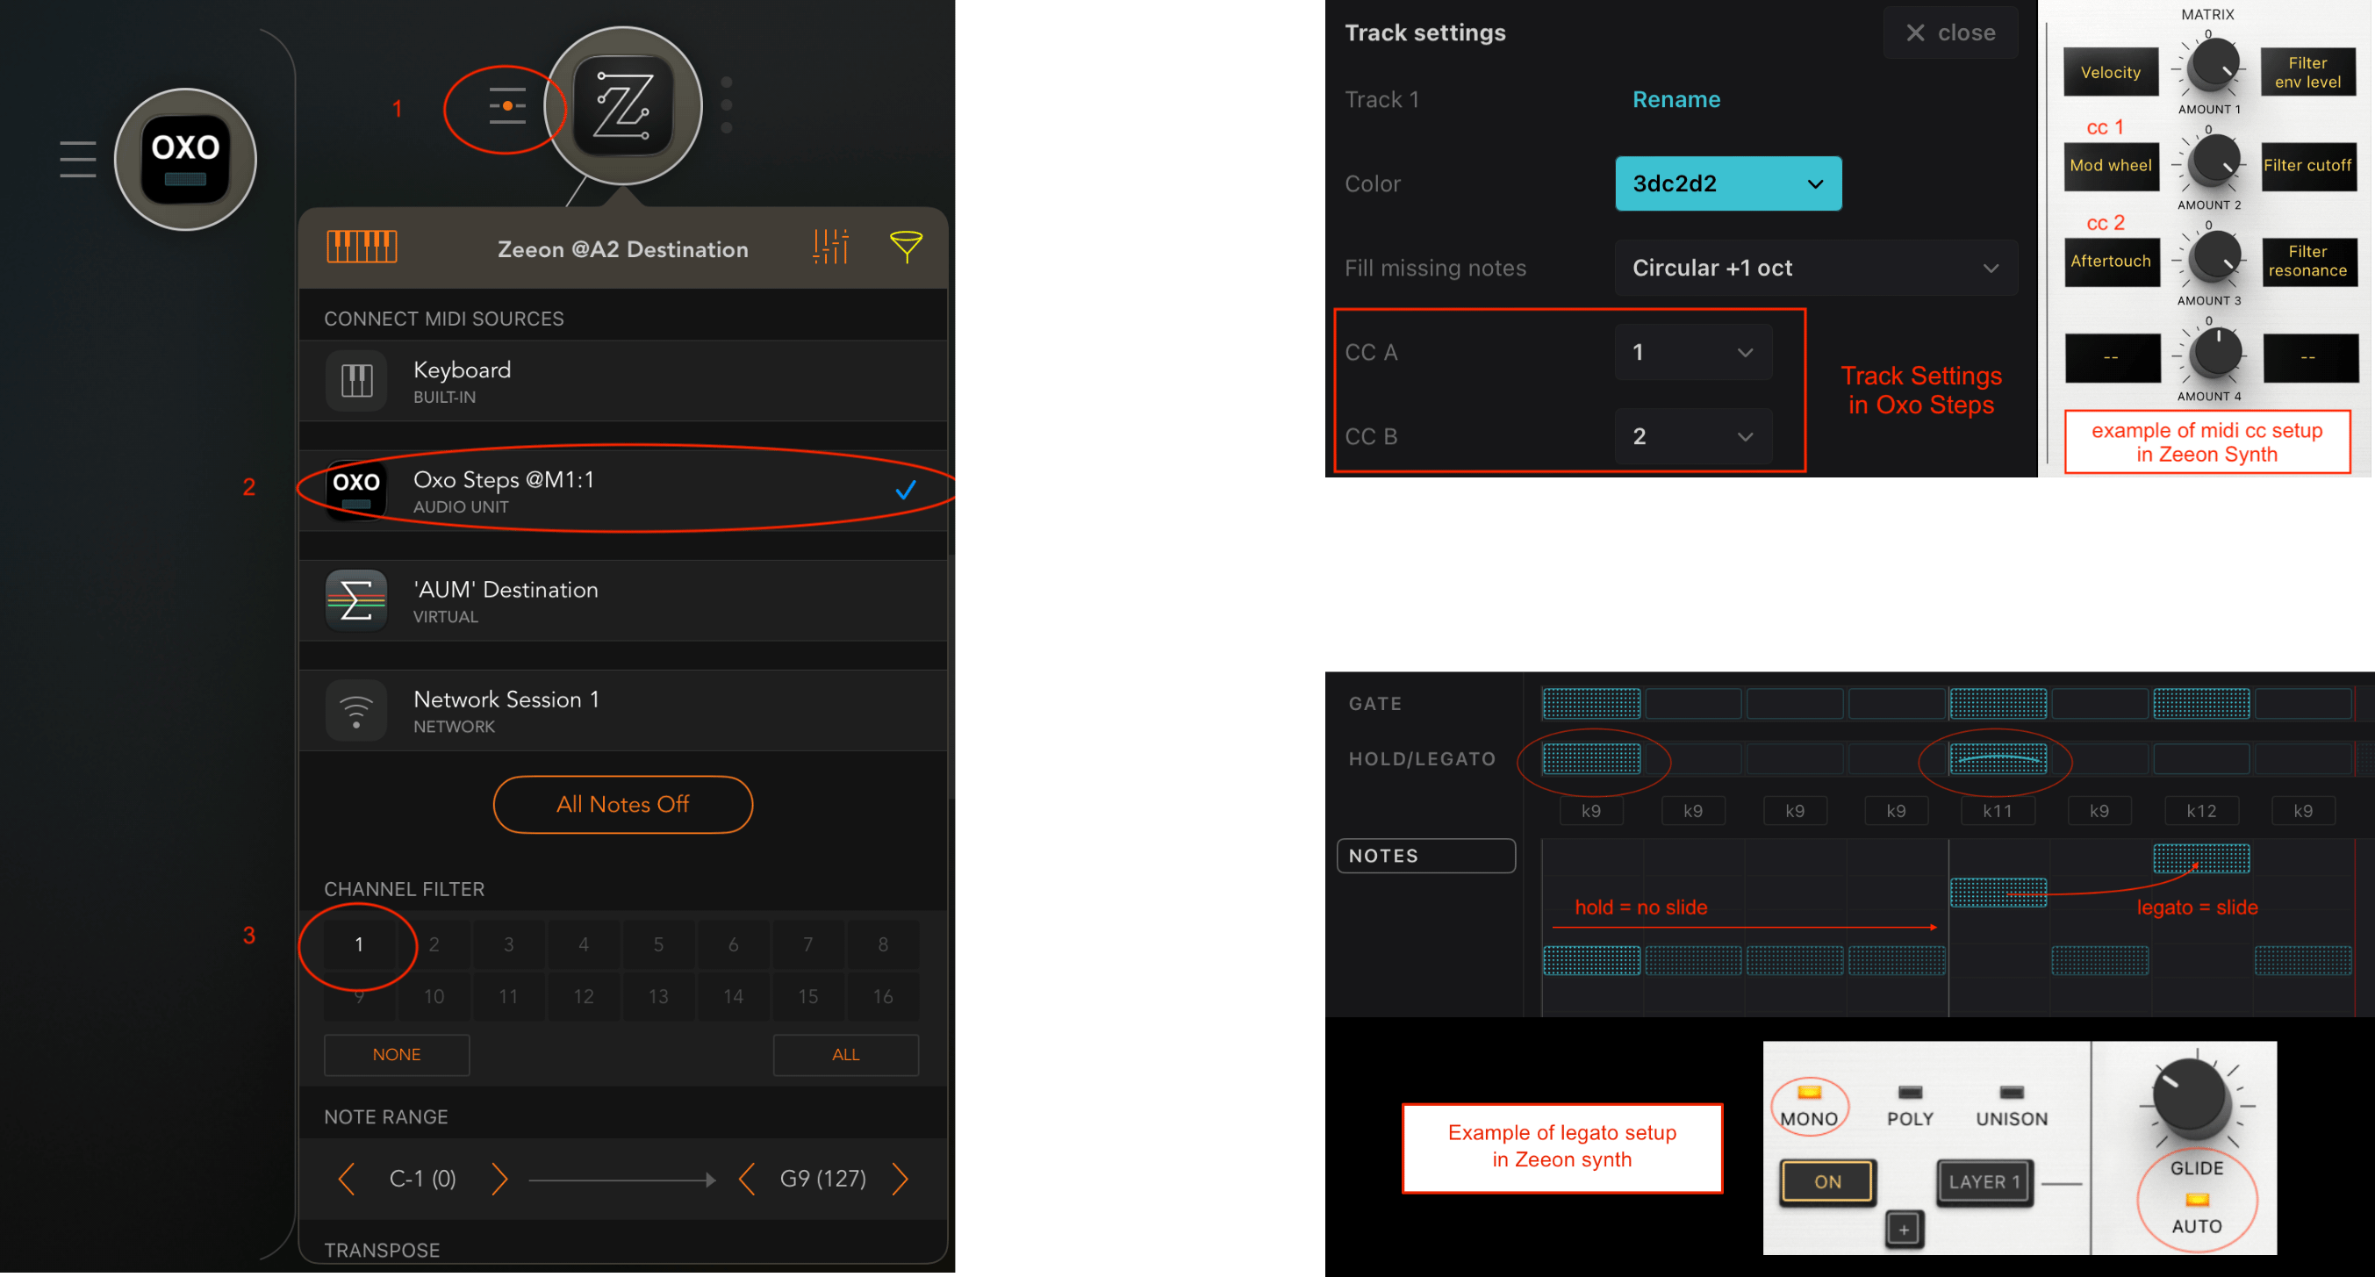This screenshot has height=1277, width=2375.
Task: Select the 'AUM' Destination sigma icon
Action: tap(357, 600)
